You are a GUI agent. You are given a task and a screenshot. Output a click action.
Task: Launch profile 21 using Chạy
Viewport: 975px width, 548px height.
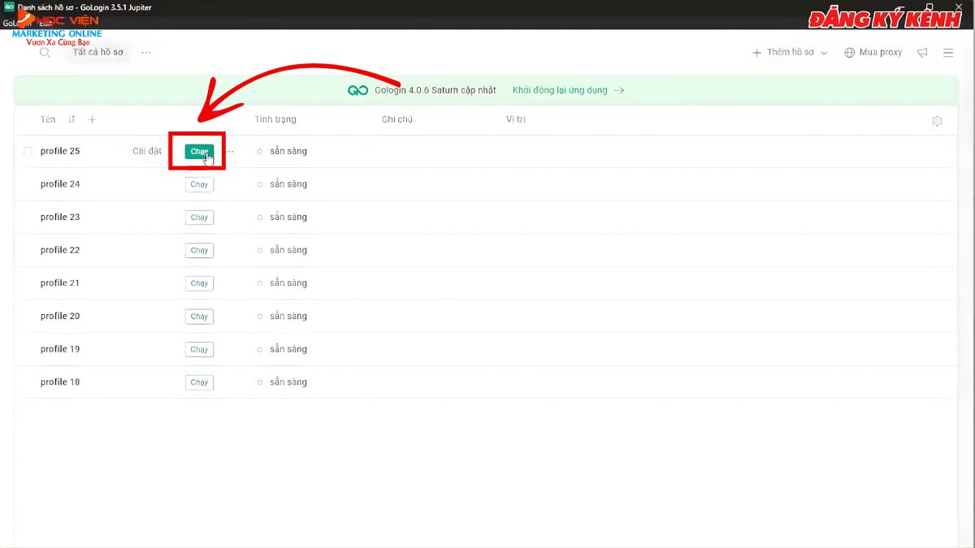coord(199,283)
